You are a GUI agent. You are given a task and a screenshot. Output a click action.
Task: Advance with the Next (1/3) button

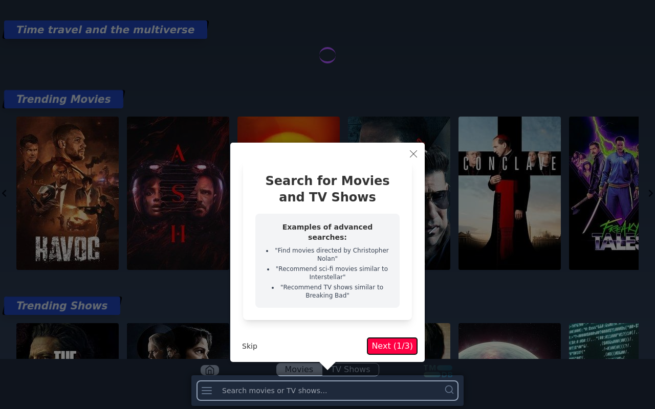(x=392, y=346)
